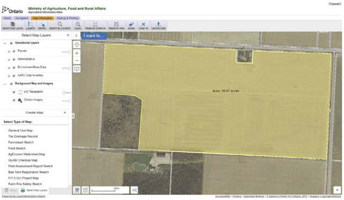
Task: Click the Clear All toolbar icon
Action: click(143, 25)
